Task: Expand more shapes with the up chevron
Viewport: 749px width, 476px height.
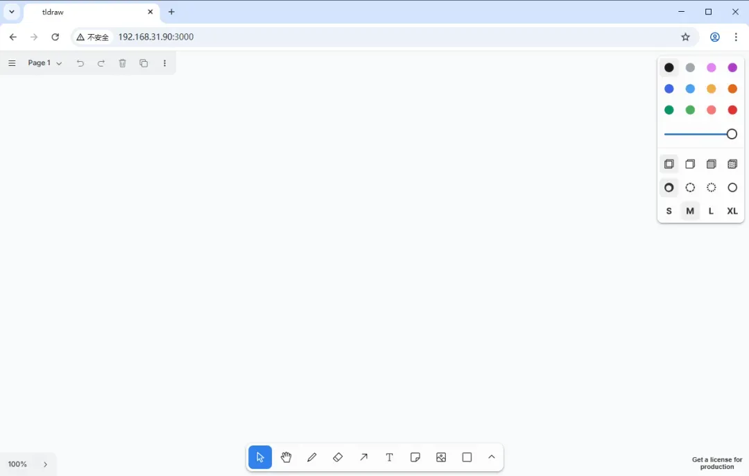Action: coord(492,457)
